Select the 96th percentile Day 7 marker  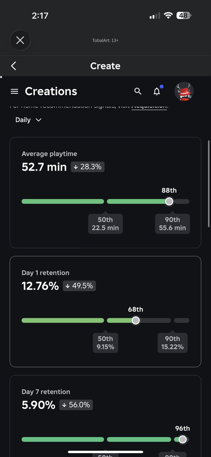point(182,439)
